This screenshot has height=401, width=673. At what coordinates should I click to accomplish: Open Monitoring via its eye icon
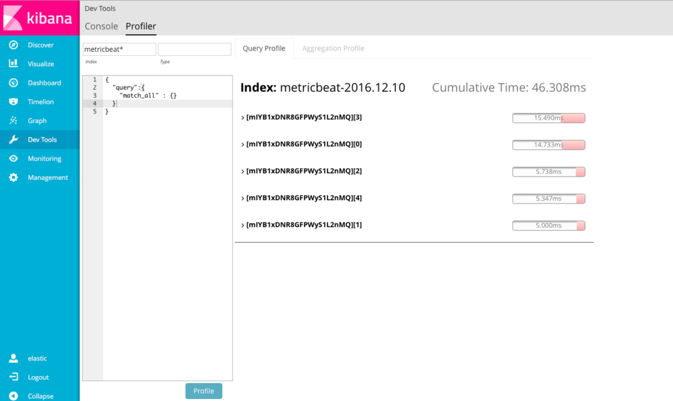pos(13,159)
